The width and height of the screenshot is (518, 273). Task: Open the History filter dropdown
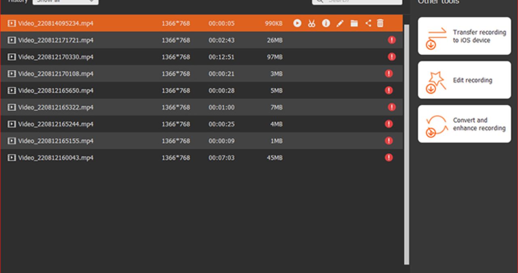click(65, 2)
